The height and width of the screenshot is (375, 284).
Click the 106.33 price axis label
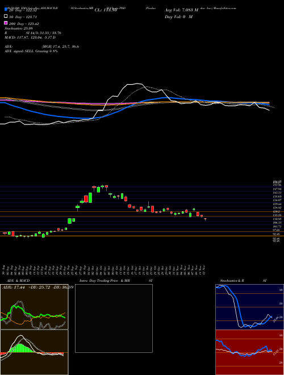click(277, 222)
